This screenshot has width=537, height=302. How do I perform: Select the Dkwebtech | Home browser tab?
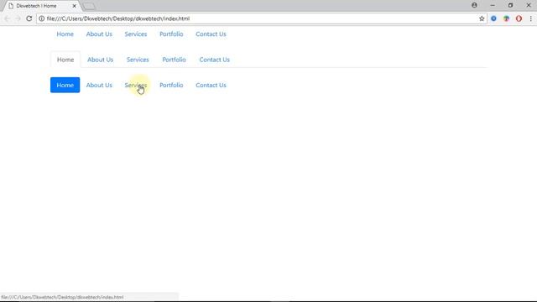[x=41, y=6]
